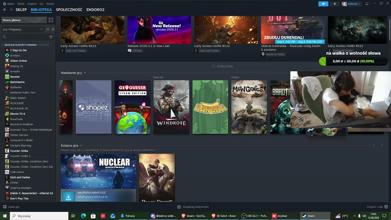Click the Counter-Strike 2 game icon
This screenshot has width=391, height=220.
click(7, 156)
